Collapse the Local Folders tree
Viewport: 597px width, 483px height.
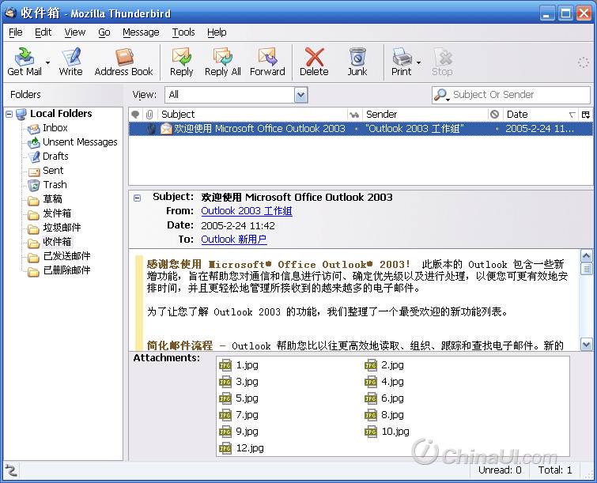pos(9,114)
